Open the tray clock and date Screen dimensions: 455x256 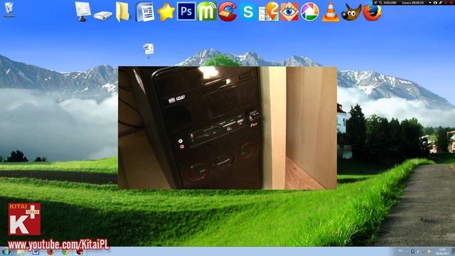(442, 251)
